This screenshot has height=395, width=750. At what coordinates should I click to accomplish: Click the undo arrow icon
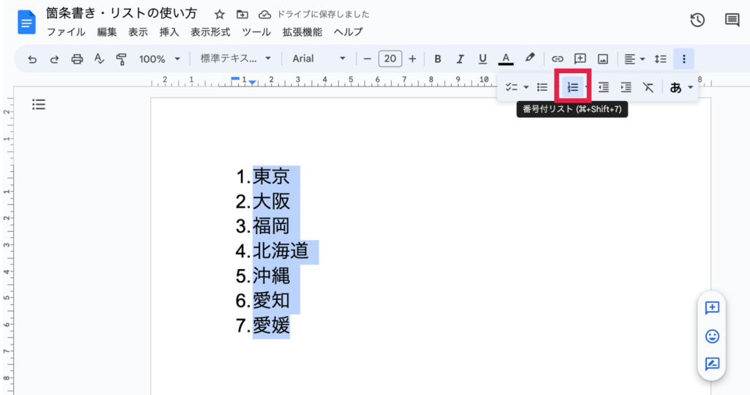tap(31, 59)
